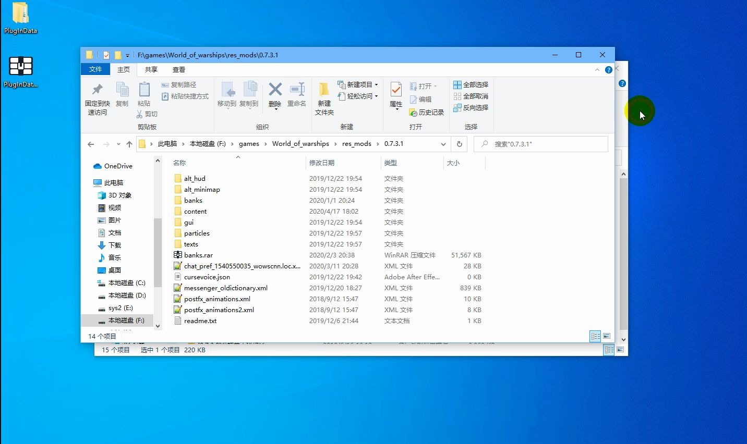Select messenger_oldictionary.xml file
747x444 pixels.
pos(225,288)
